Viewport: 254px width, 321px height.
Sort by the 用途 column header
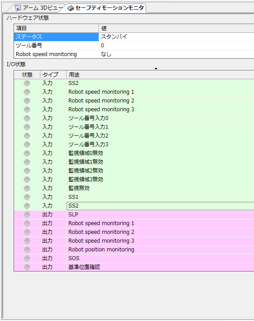[x=160, y=75]
